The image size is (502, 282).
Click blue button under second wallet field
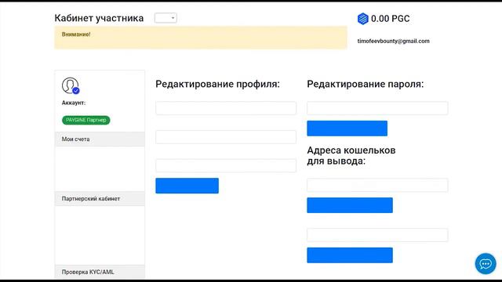point(350,255)
